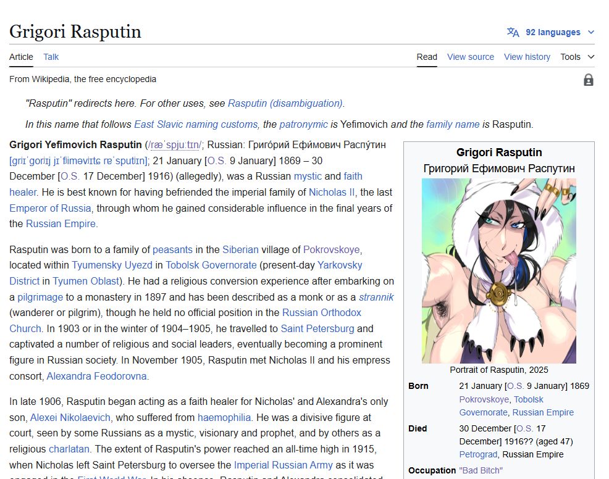This screenshot has height=479, width=609.
Task: Click the patronymic link
Action: [x=303, y=124]
